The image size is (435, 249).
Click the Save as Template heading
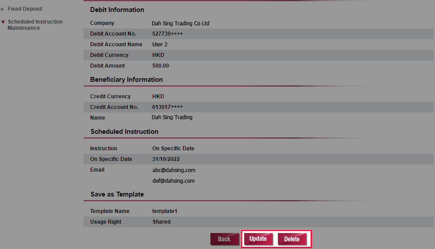coord(117,194)
